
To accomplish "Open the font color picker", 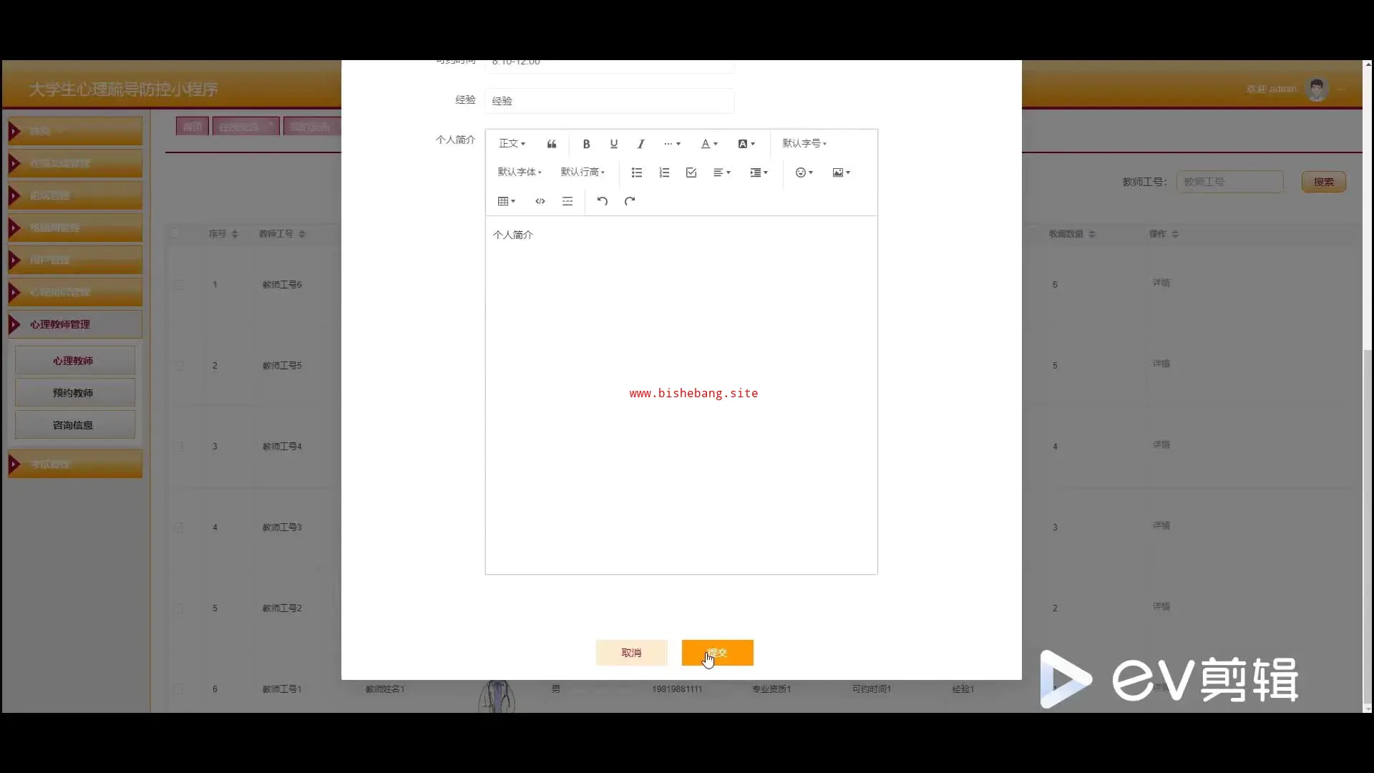I will tap(708, 144).
